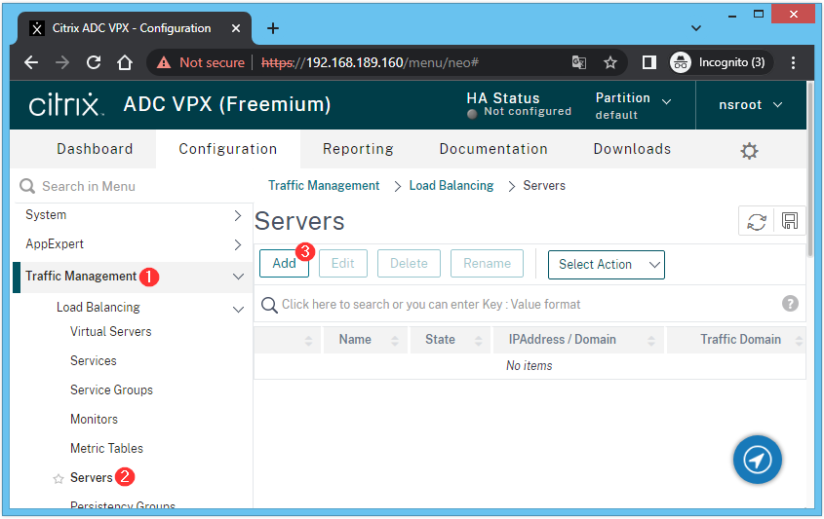Collapse the Traffic Management chevron
Screen dimensions: 824x519
(x=238, y=277)
